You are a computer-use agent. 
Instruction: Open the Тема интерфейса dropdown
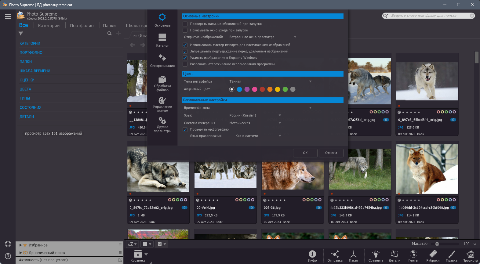click(271, 81)
